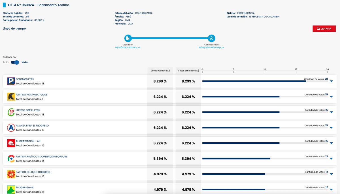Viewport: 340px width, 194px height.
Task: Expand the Alianza para el Progreso row
Action: 331,128
